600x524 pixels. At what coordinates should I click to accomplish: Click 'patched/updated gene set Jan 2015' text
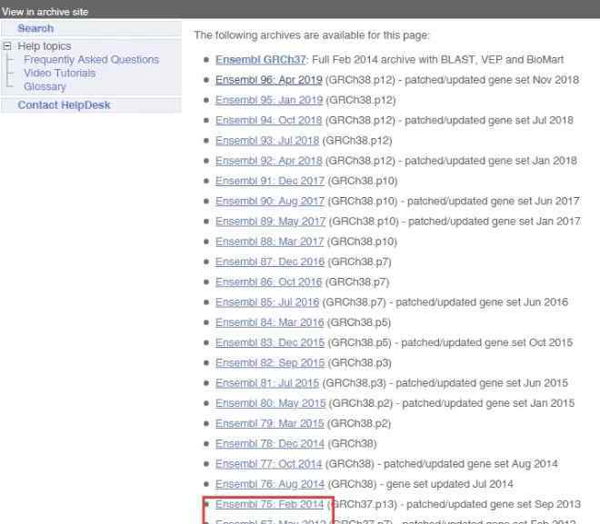pos(488,403)
